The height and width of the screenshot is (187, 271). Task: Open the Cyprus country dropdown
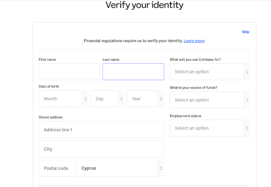tap(117, 168)
